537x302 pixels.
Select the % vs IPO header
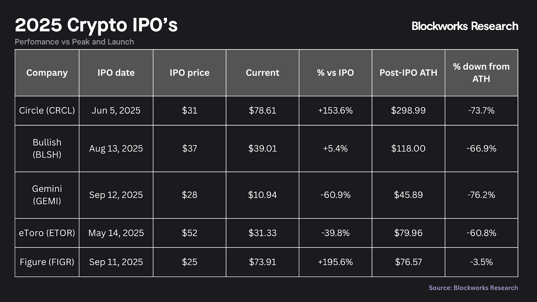335,73
